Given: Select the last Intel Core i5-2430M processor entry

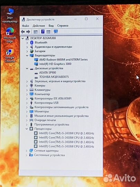Looking at the screenshot, I should 66,146.
